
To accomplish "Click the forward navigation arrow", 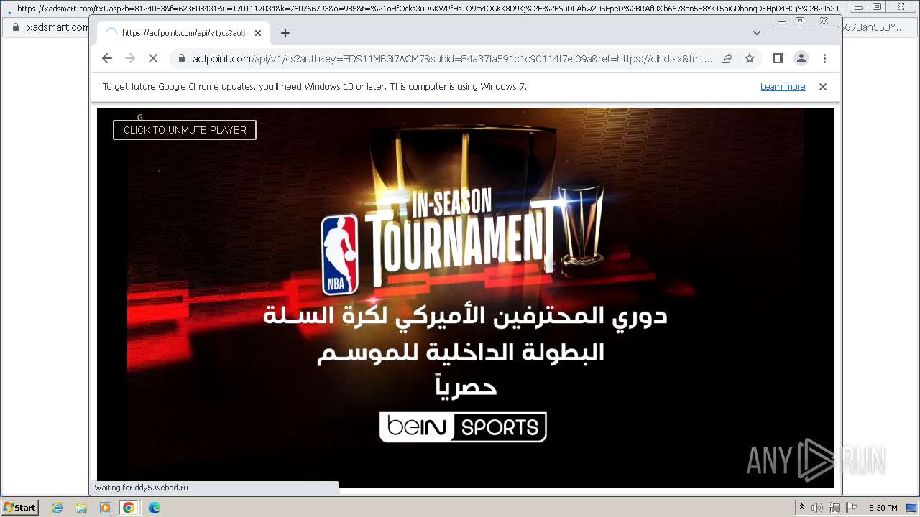I will click(x=130, y=58).
